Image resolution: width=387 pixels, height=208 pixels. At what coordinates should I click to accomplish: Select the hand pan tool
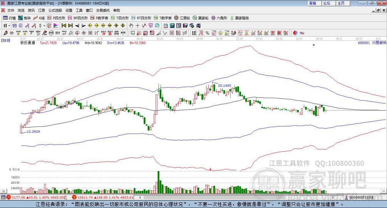131,26
